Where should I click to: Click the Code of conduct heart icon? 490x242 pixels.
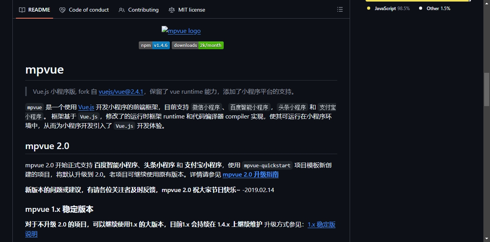click(62, 10)
